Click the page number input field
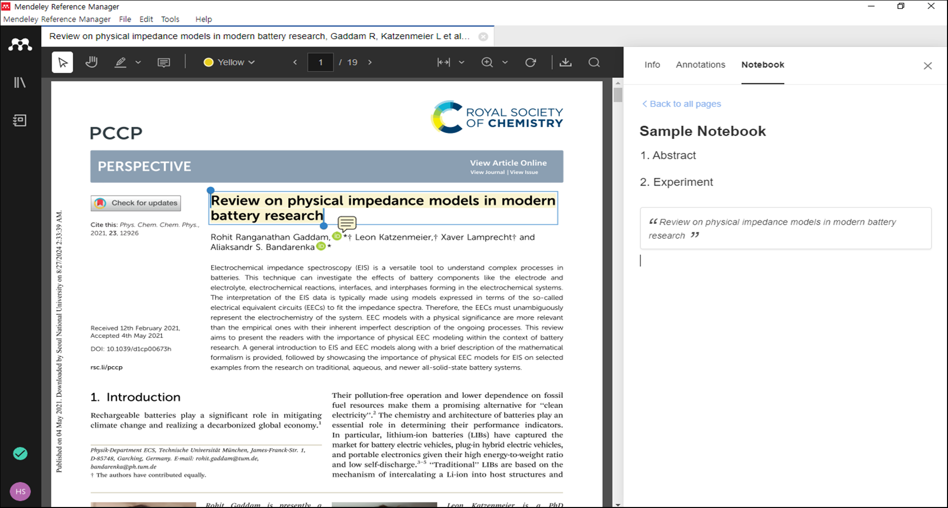 [320, 62]
